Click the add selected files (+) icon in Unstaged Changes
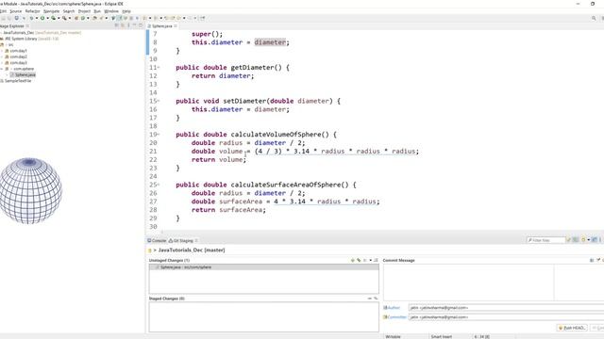Image resolution: width=604 pixels, height=339 pixels. [352, 260]
